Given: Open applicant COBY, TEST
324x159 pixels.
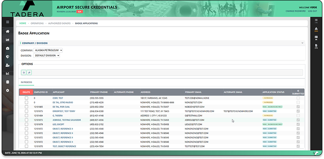Looking at the screenshot, I should coord(58,98).
